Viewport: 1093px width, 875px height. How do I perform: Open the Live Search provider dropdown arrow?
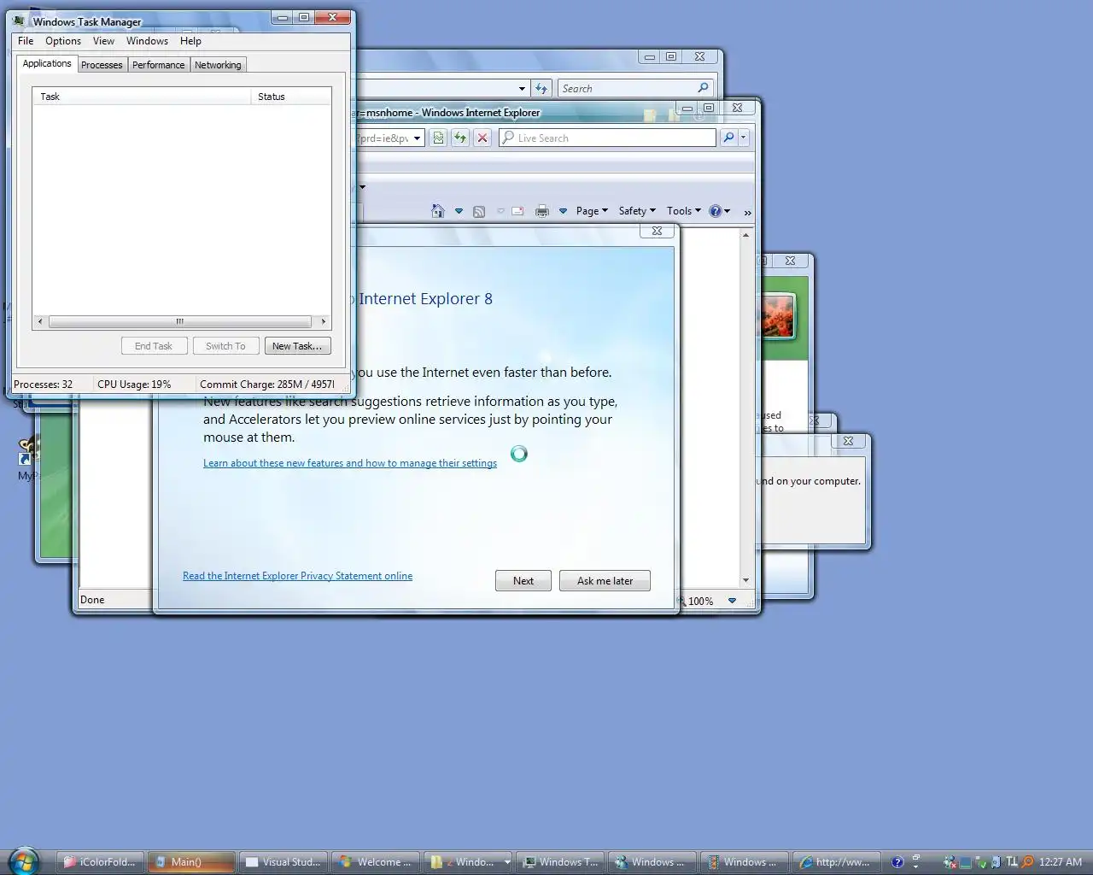(744, 138)
